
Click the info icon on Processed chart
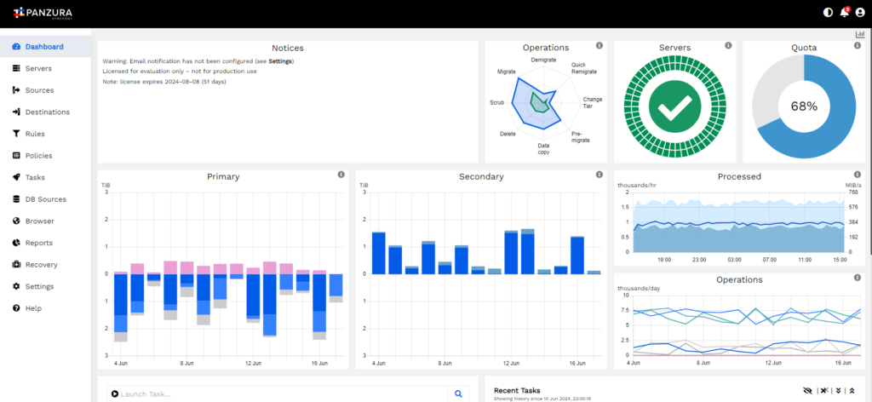pyautogui.click(x=857, y=175)
